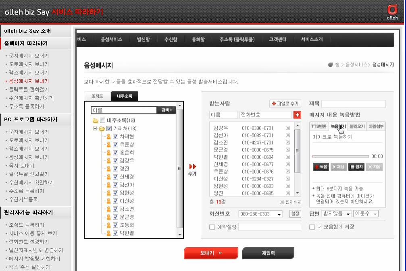Open the 음성서비스 menu
Screen dimensions: 406x271
tap(111, 39)
